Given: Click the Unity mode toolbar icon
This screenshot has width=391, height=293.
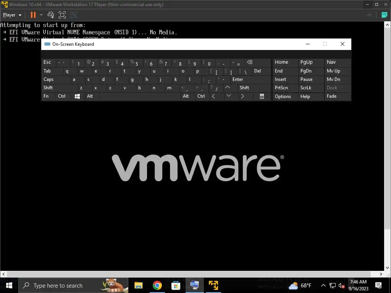Looking at the screenshot, I should point(74,15).
